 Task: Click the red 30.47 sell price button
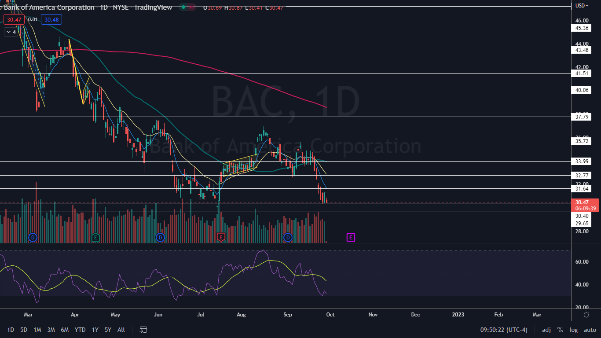point(14,19)
